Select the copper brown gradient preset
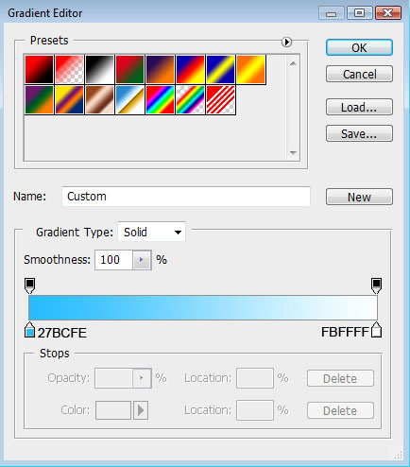Image resolution: width=410 pixels, height=467 pixels. pos(100,99)
